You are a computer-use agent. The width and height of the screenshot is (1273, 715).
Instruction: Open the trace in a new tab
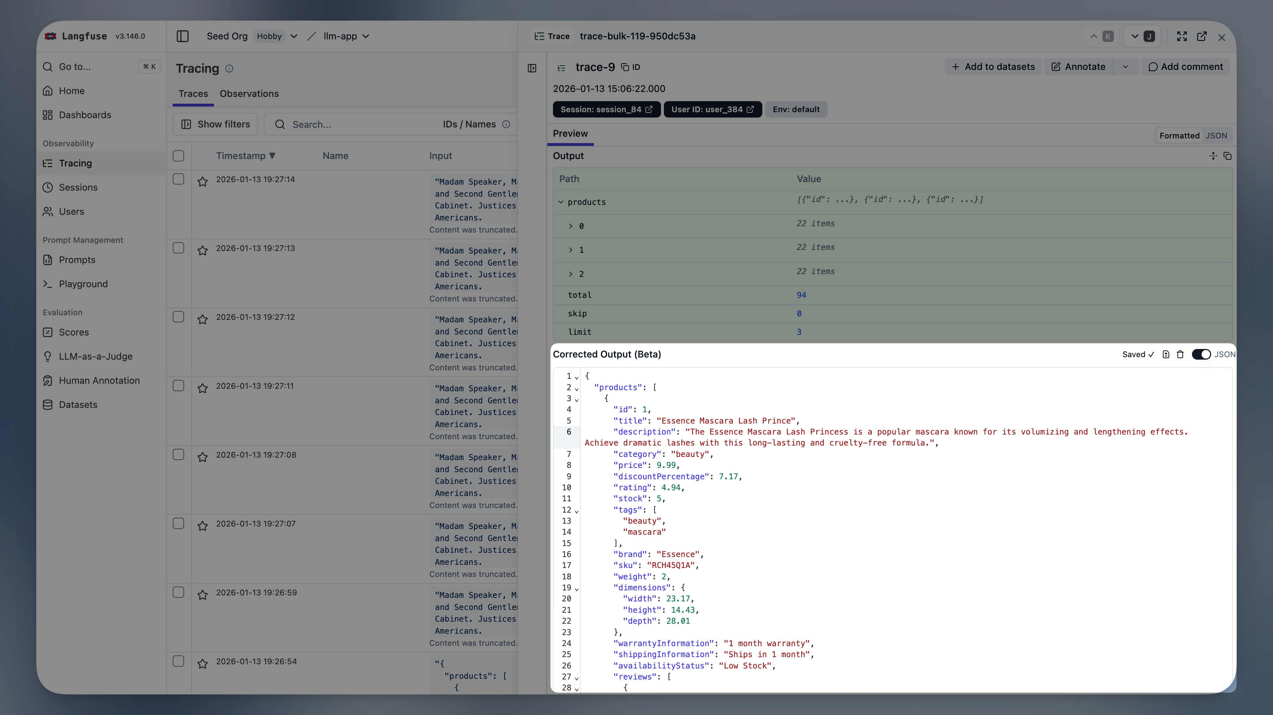[x=1202, y=36]
